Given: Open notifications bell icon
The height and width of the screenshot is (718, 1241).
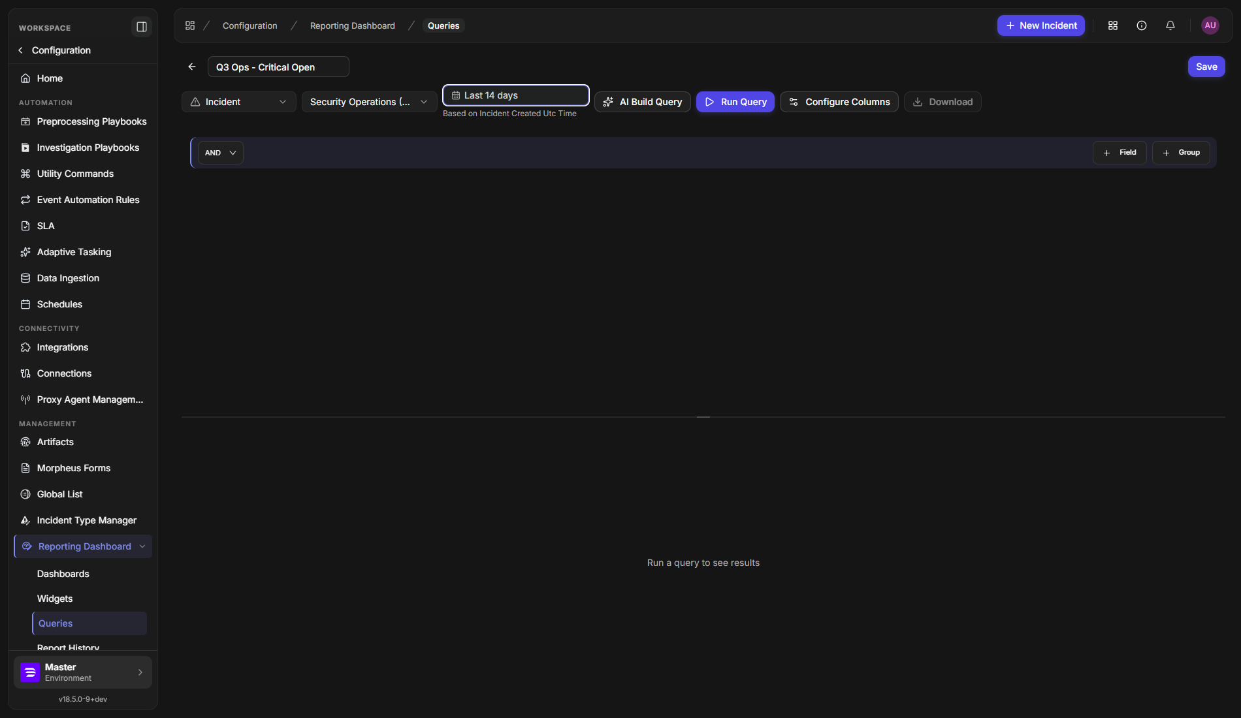Looking at the screenshot, I should coord(1170,25).
